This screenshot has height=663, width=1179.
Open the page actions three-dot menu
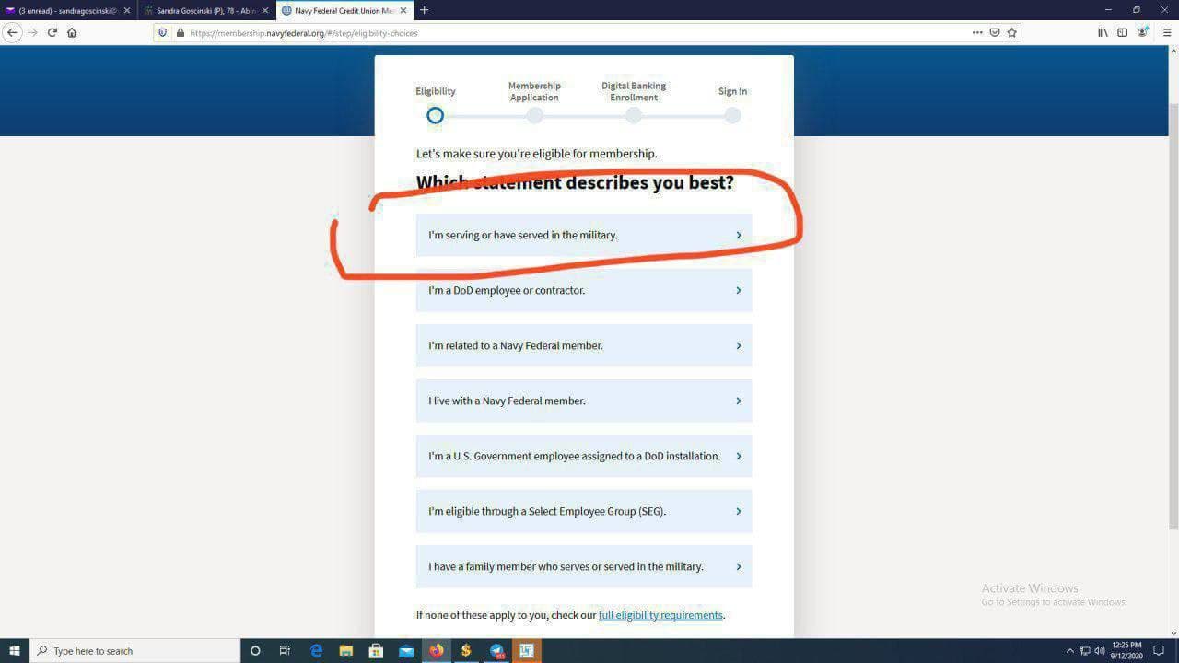pyautogui.click(x=977, y=32)
